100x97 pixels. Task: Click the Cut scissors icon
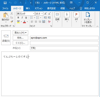pyautogui.click(x=12, y=14)
